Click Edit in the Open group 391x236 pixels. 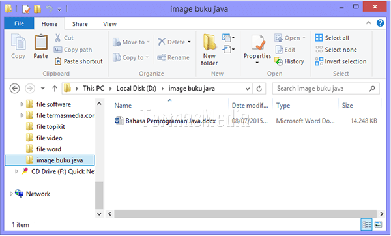[285, 50]
